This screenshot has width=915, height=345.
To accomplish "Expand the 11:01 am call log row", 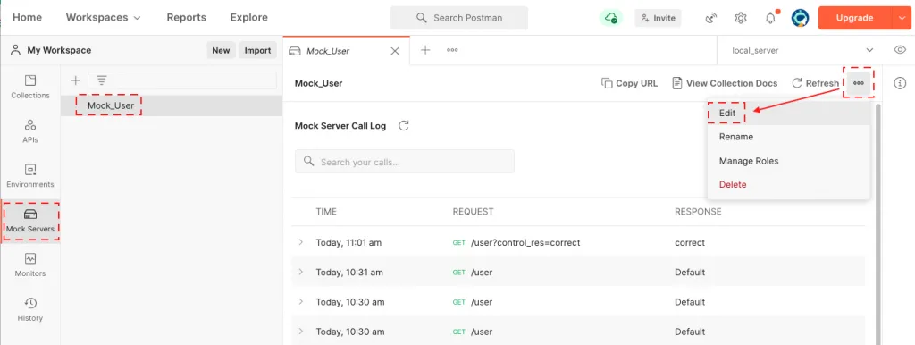I will click(301, 242).
